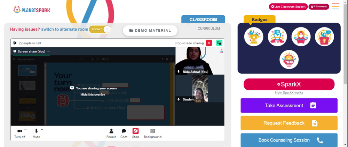Click switch to alternate room text
Screen dimensions: 348x147
pyautogui.click(x=65, y=29)
